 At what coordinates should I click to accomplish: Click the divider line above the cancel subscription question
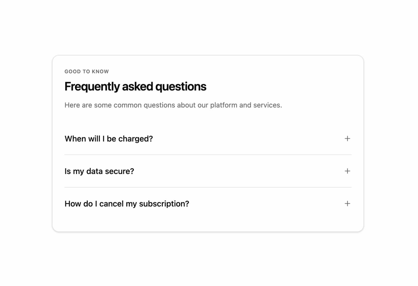click(208, 187)
